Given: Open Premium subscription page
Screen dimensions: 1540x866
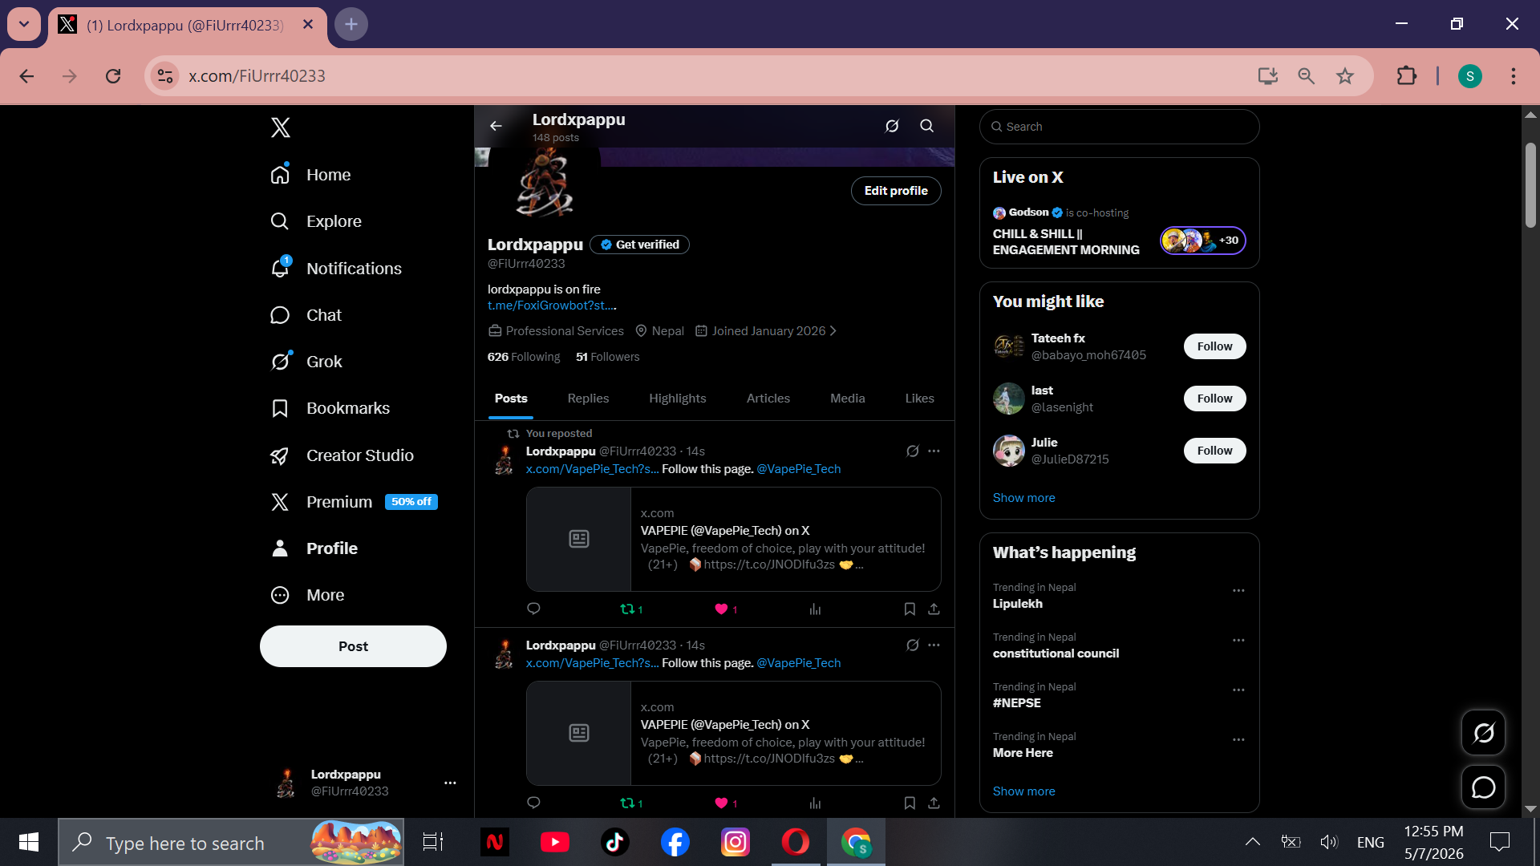Looking at the screenshot, I should pos(354,502).
